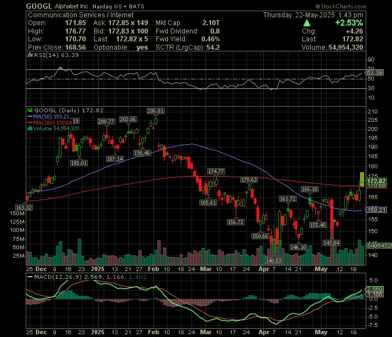392x337 pixels.
Task: Click the 147.84 price annotation
Action: (332, 243)
